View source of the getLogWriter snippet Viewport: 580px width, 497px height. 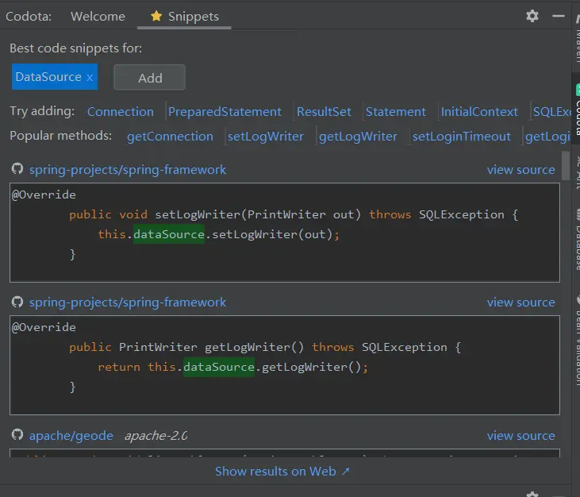520,302
